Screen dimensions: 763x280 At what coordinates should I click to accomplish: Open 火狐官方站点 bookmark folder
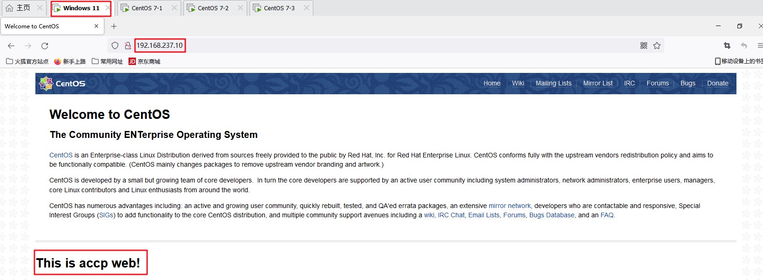coord(27,61)
